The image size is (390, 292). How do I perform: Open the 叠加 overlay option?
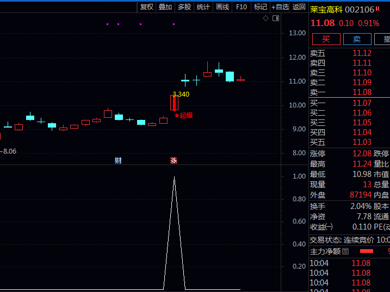tap(165, 7)
